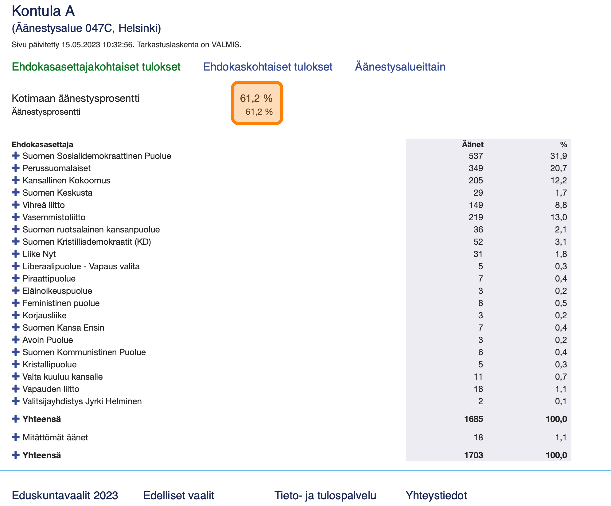This screenshot has width=611, height=506.
Task: Click Feministinen puolue party name
Action: [61, 303]
